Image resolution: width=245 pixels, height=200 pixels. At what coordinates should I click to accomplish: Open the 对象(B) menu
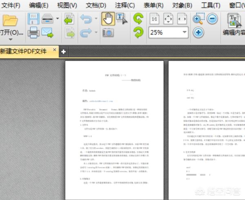pyautogui.click(x=182, y=5)
